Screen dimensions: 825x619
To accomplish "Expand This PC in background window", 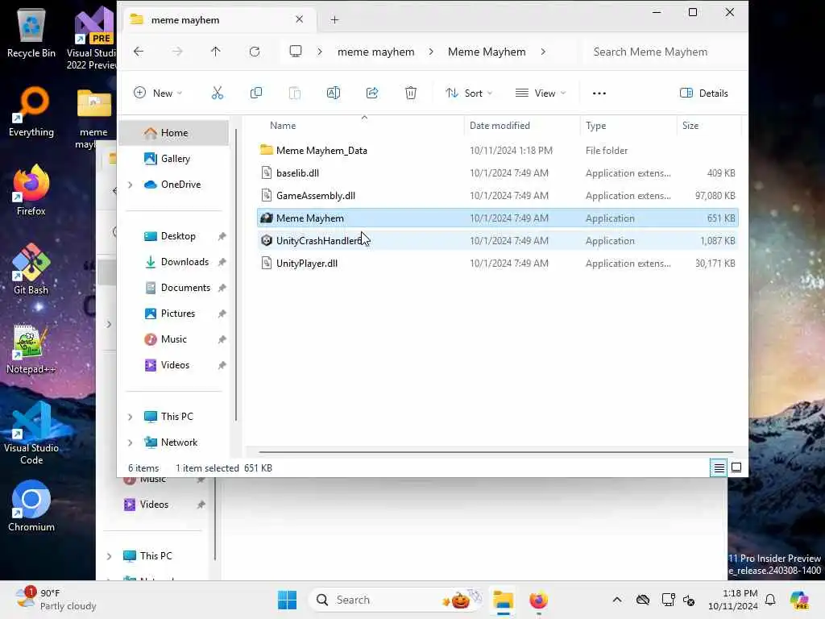I will [109, 556].
